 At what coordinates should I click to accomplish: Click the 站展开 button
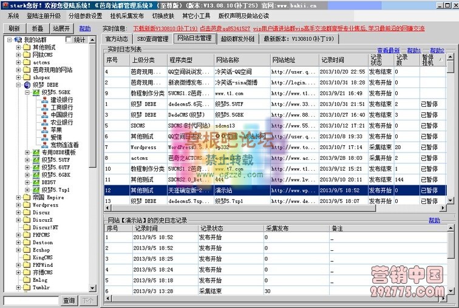tap(61, 29)
